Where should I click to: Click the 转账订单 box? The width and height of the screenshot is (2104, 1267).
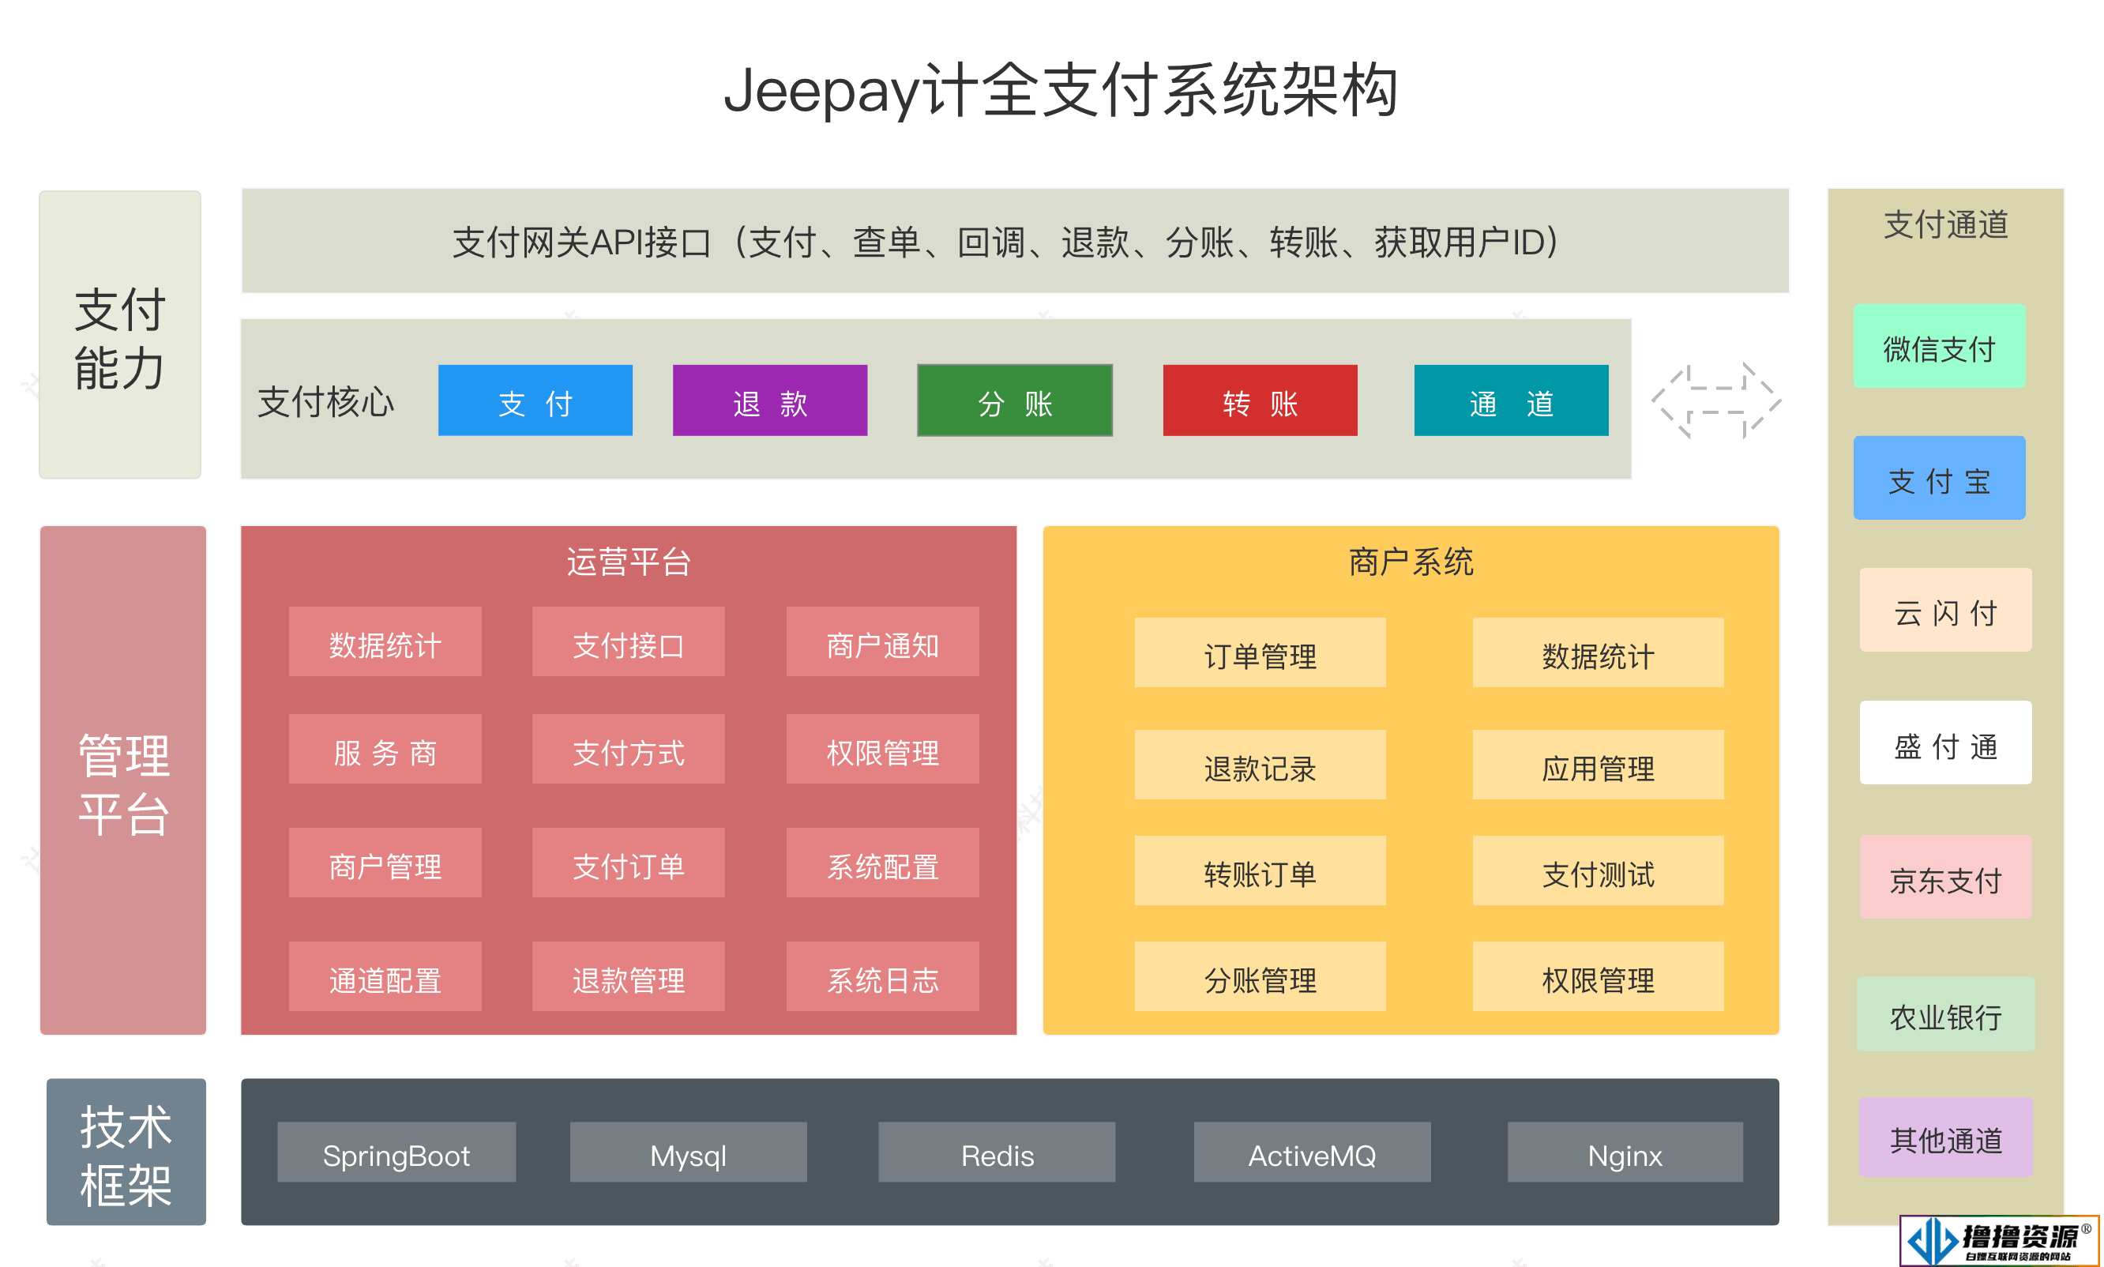coord(1260,870)
